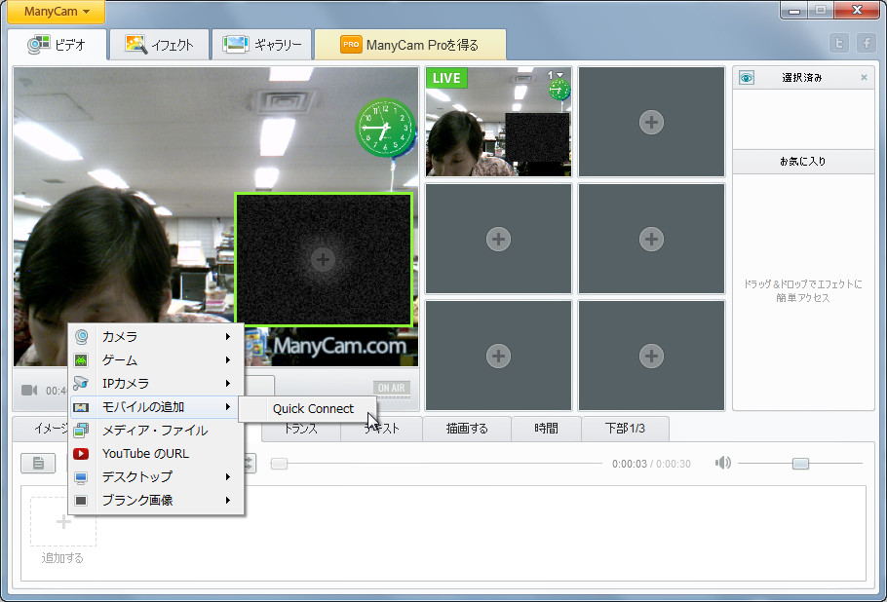Expand the カメラ submenu
Viewport: 887px width, 602px height.
coord(156,336)
